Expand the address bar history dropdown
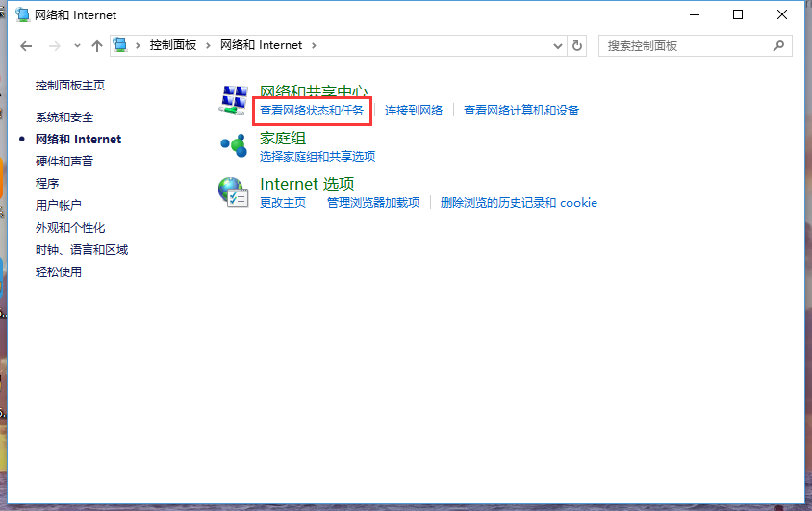This screenshot has width=812, height=511. tap(558, 45)
